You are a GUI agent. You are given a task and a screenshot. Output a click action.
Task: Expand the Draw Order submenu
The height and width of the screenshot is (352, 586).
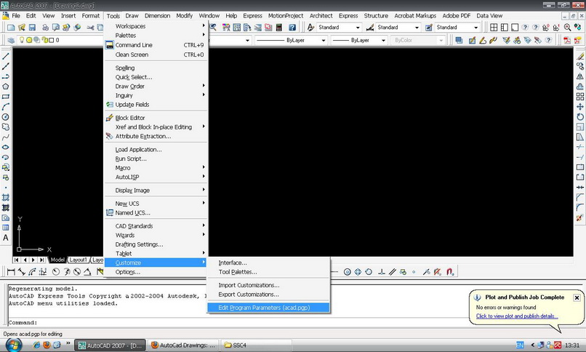click(x=156, y=87)
